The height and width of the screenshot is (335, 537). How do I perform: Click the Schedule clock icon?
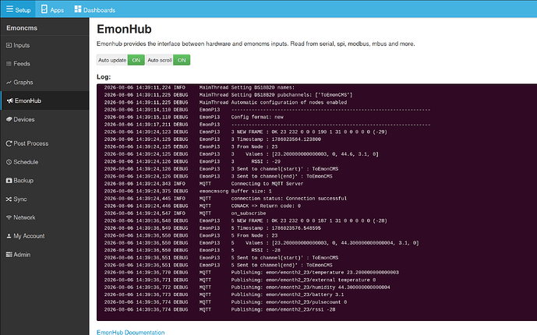pos(9,162)
